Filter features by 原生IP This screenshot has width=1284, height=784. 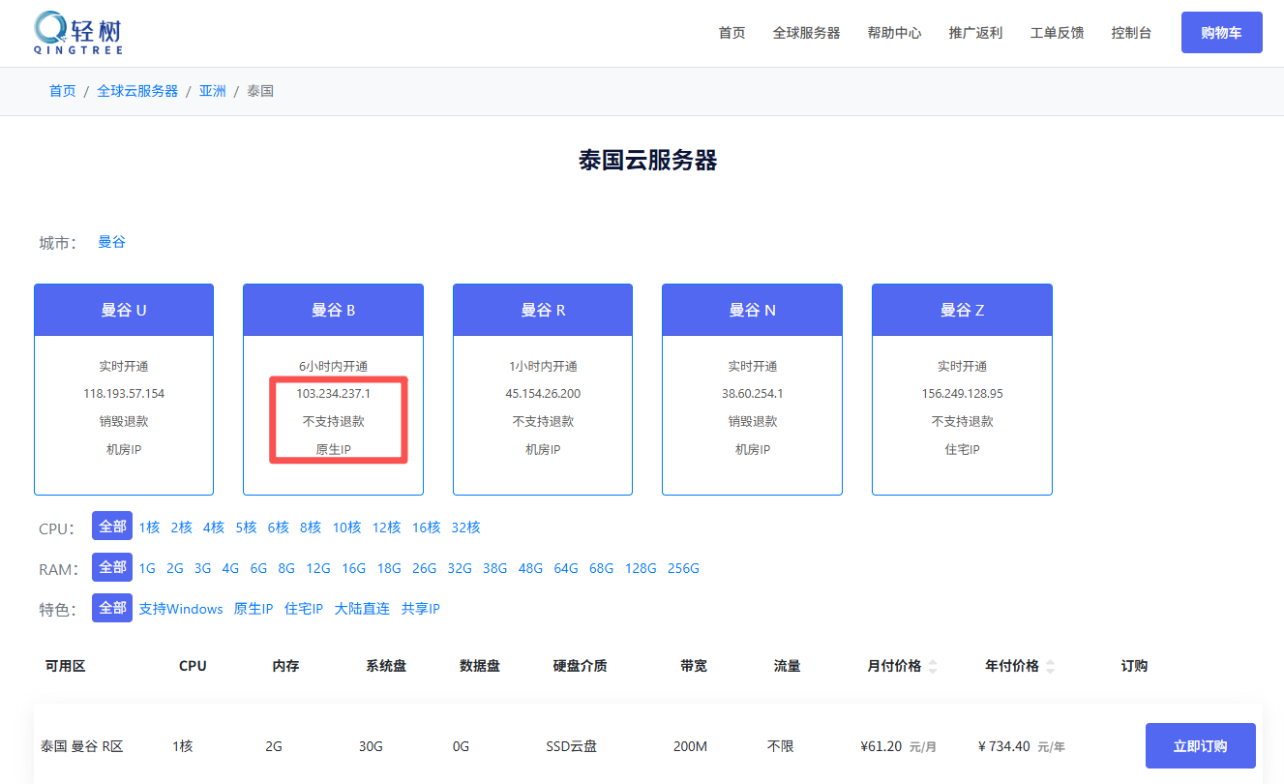click(254, 609)
